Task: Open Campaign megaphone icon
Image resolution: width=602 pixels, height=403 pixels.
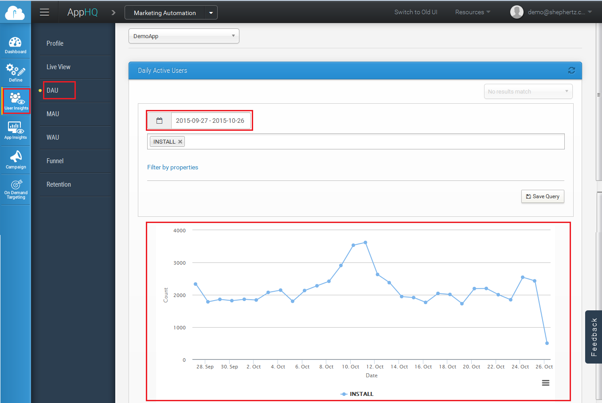Action: pyautogui.click(x=16, y=160)
